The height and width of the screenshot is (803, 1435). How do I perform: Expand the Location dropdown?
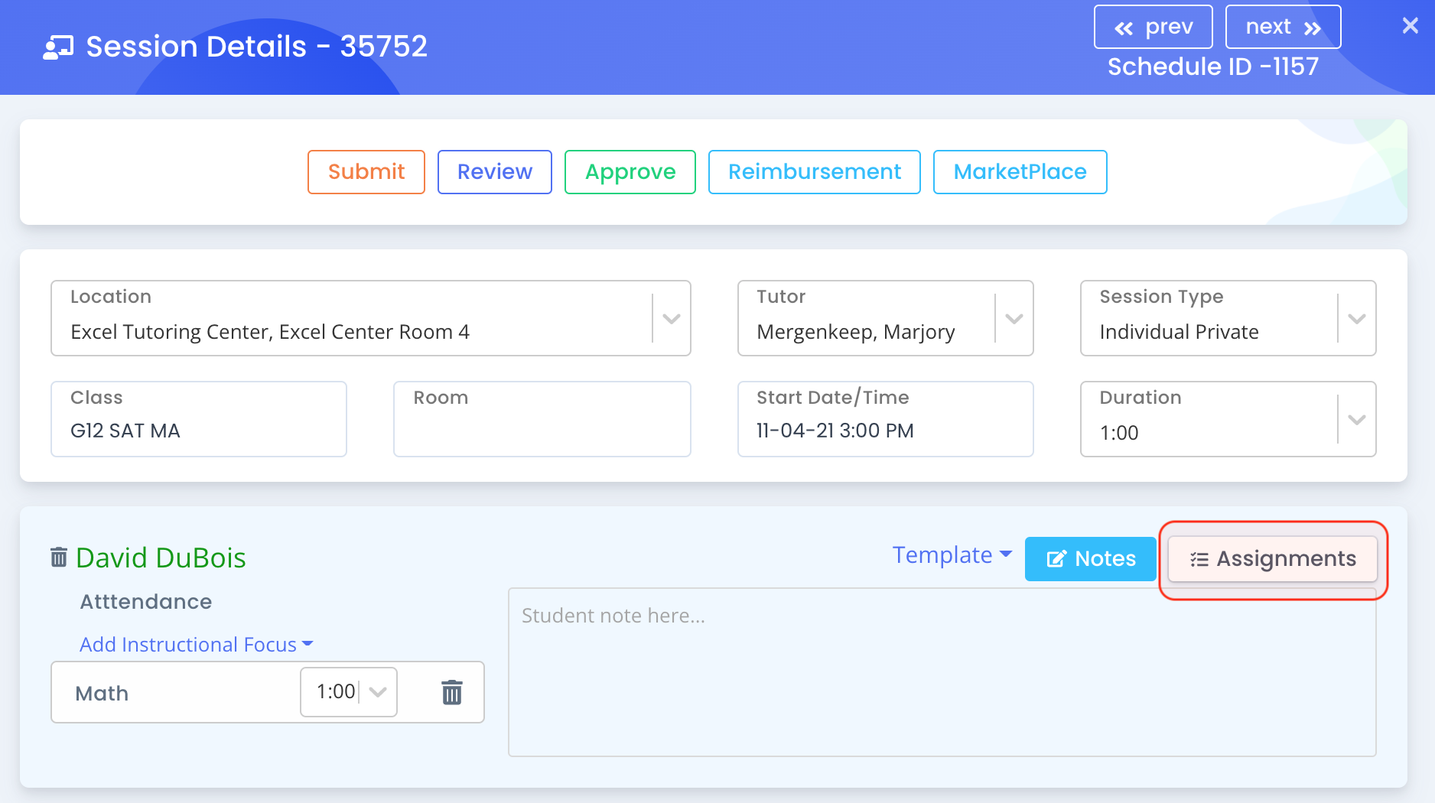point(672,319)
